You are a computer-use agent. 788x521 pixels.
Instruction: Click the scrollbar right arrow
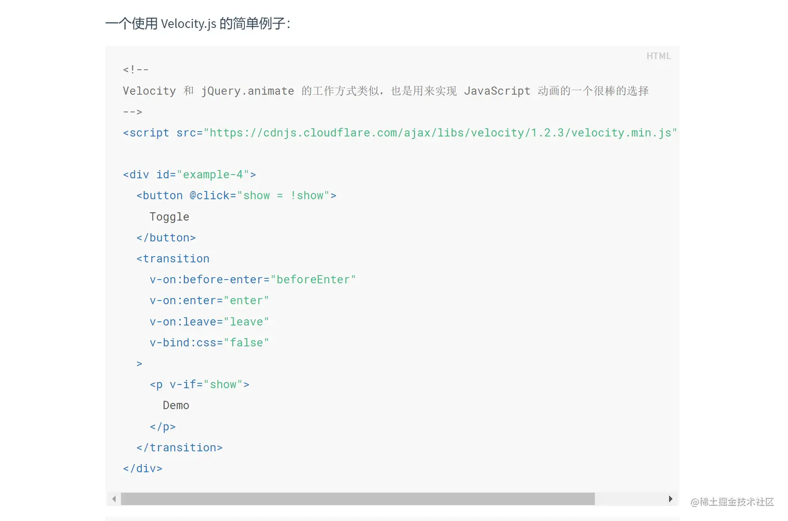(670, 499)
